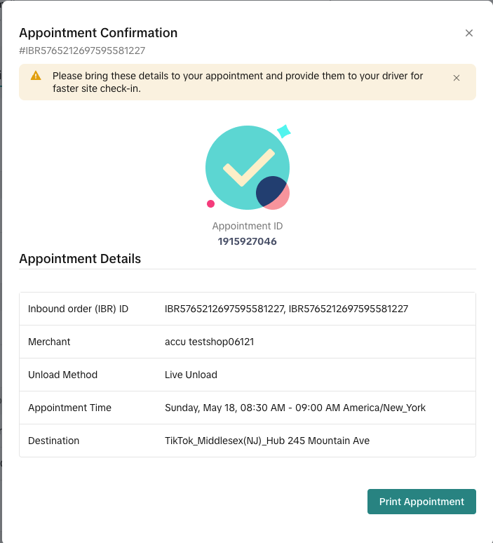Screen dimensions: 493x543
Task: Select the appointment ID number 1915927046
Action: (247, 241)
